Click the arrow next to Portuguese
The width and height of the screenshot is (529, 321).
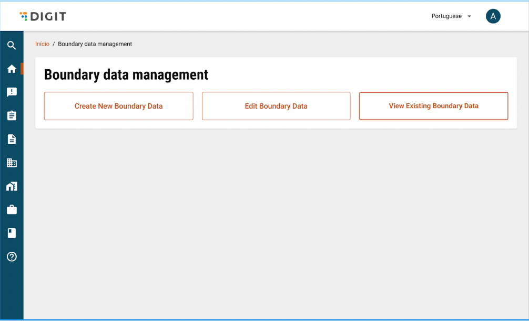[469, 16]
